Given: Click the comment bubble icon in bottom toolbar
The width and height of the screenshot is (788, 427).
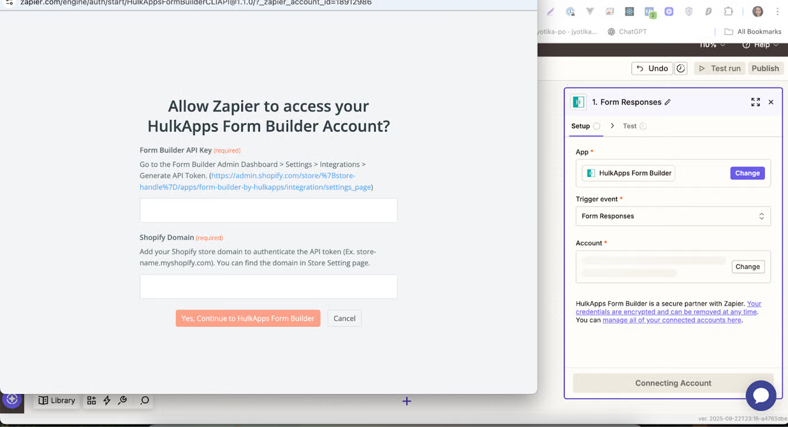Looking at the screenshot, I should point(144,400).
